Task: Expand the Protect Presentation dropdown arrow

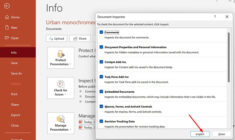Action: pyautogui.click(x=70, y=64)
